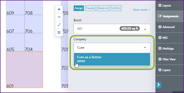
Task: Click the diagonal arrows expand map icon
Action: (x=59, y=25)
